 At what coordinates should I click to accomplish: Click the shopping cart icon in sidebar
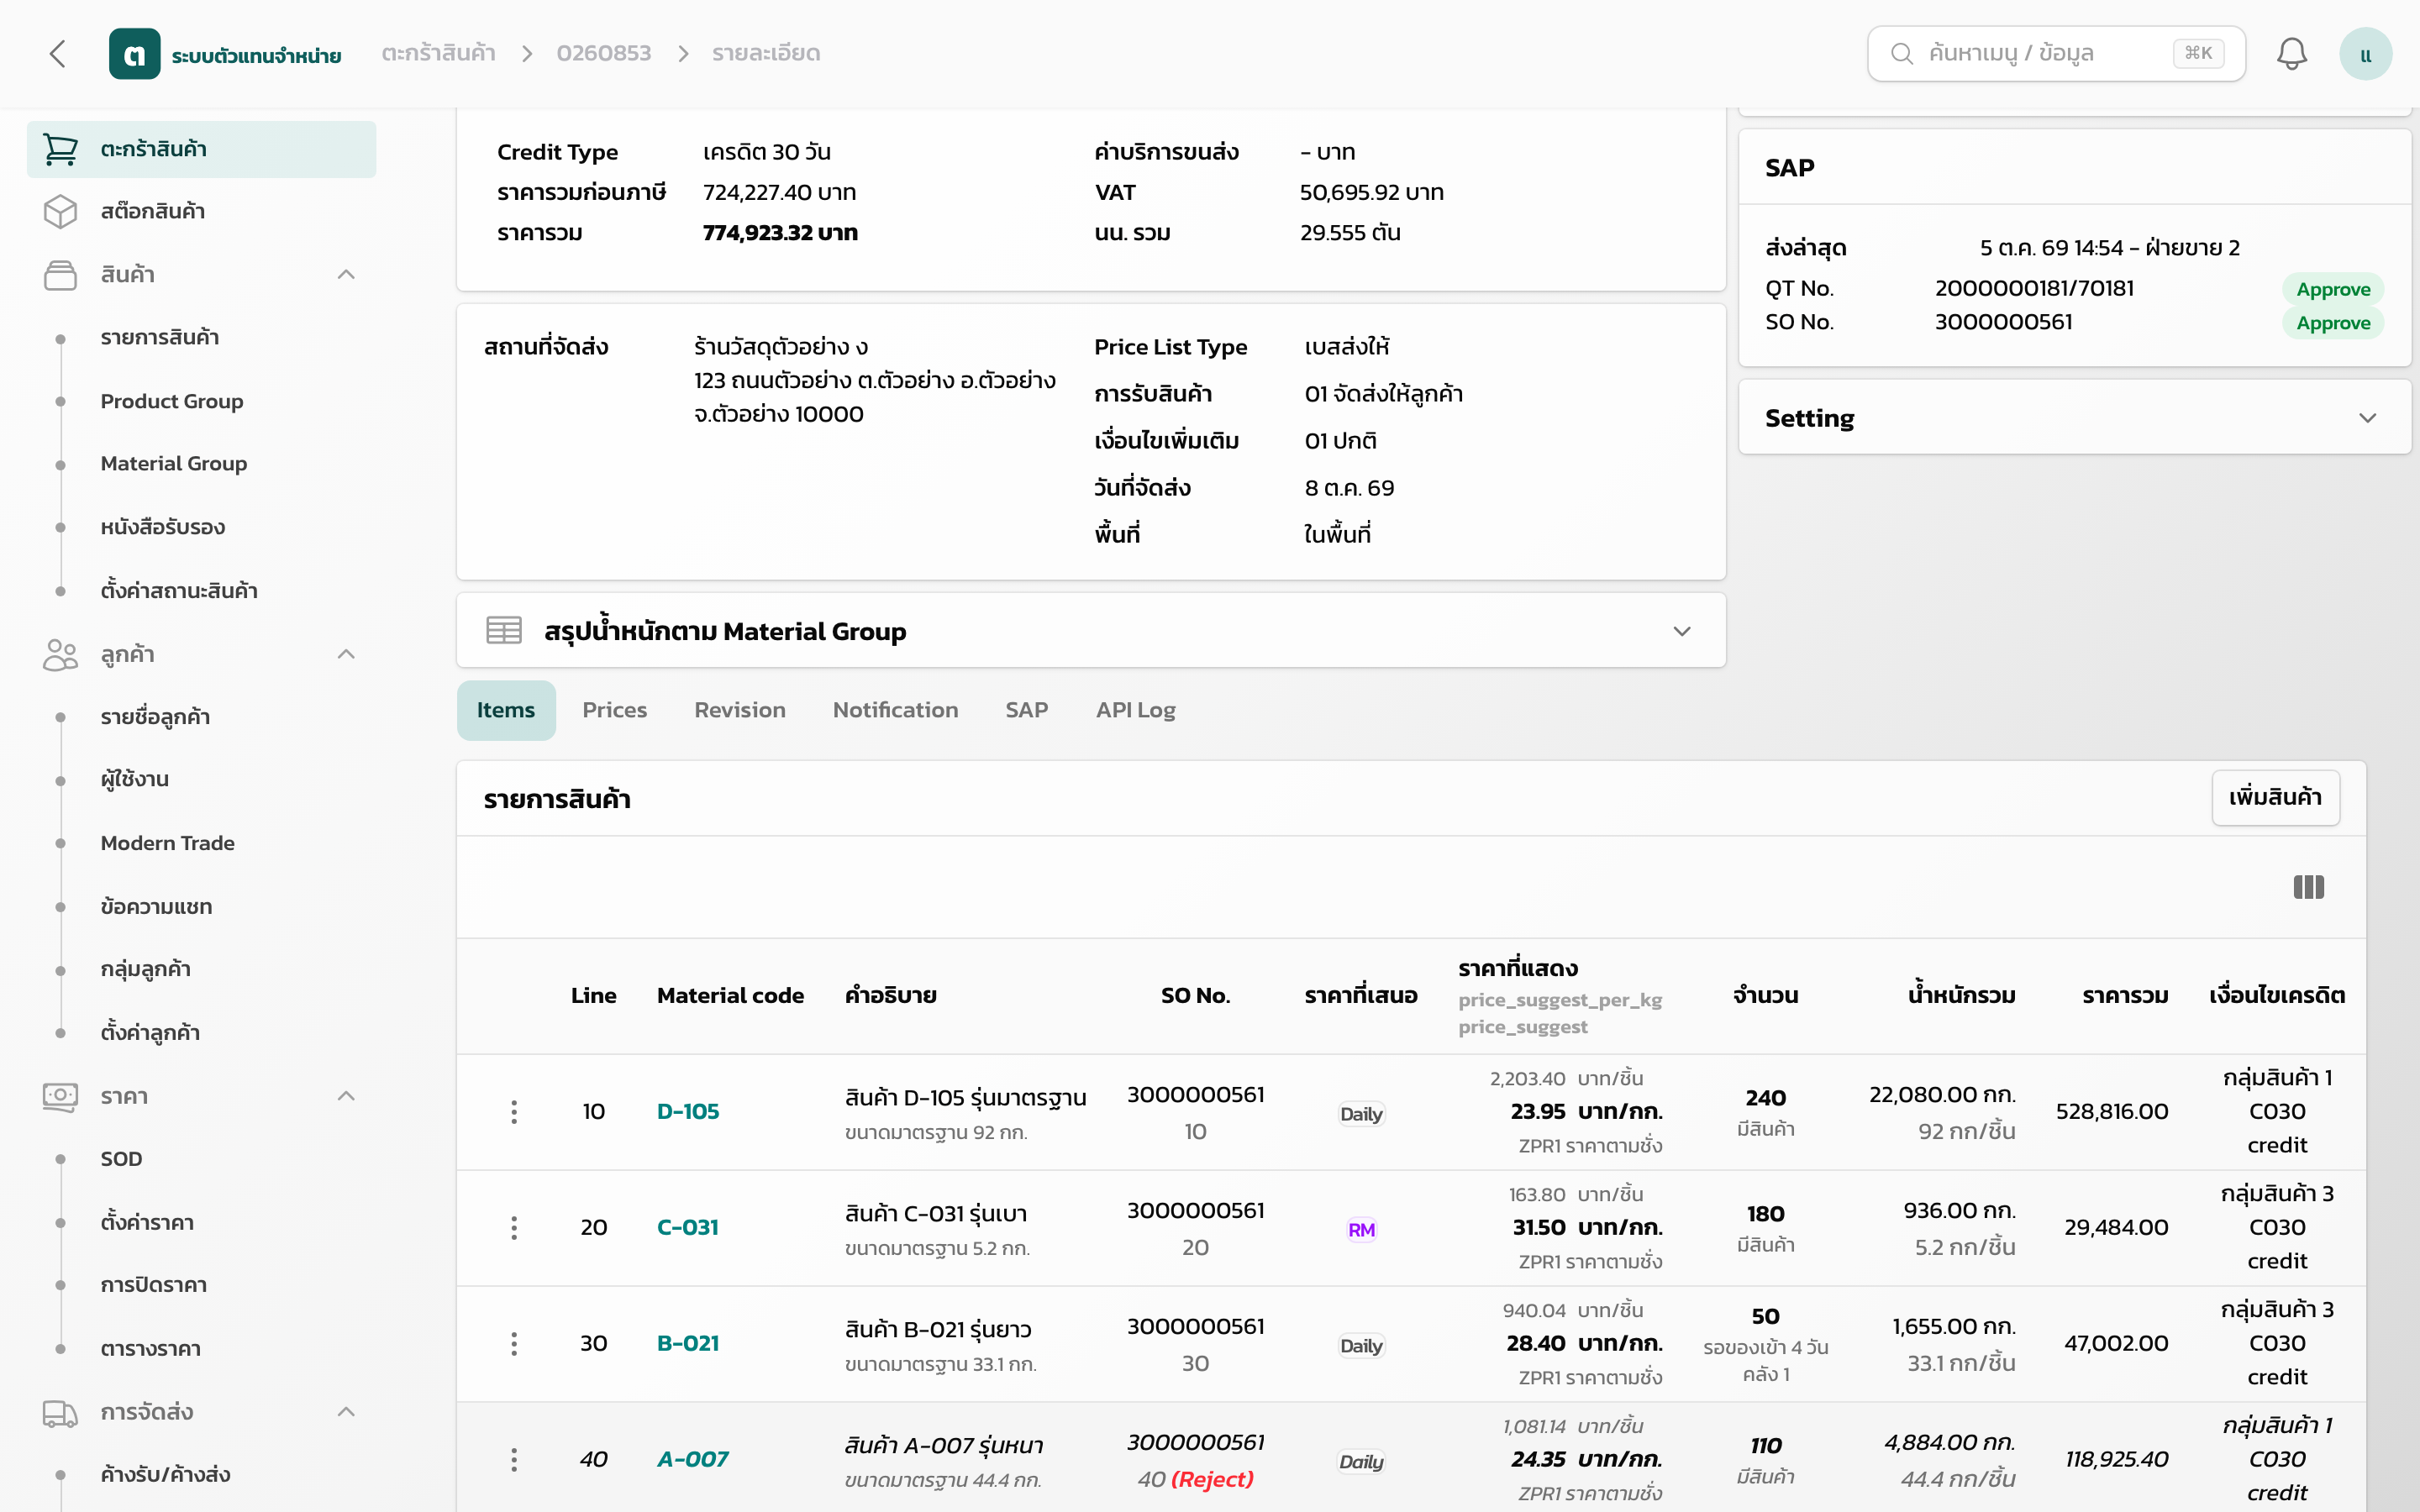point(60,149)
